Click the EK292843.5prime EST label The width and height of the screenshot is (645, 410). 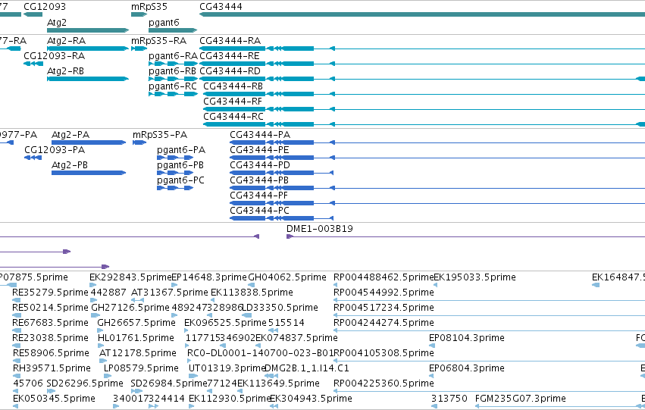coord(130,277)
